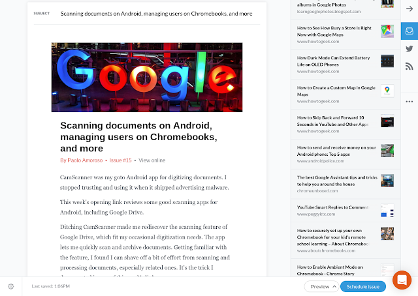Choose the YouTube Smart Replies article
418x296 pixels.
[x=346, y=211]
